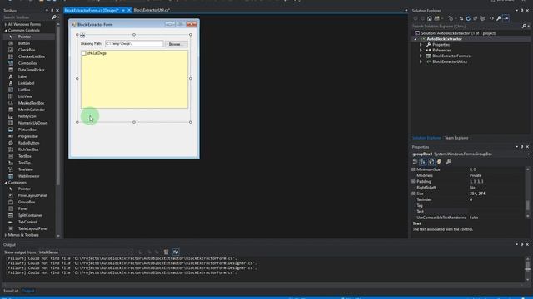Click the groupBox move handle in form designer

82,35
